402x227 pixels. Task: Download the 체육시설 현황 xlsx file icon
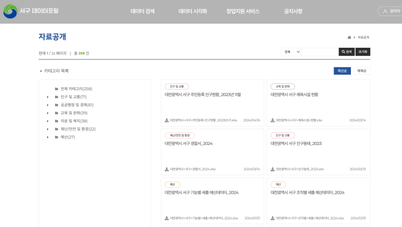coord(273,120)
